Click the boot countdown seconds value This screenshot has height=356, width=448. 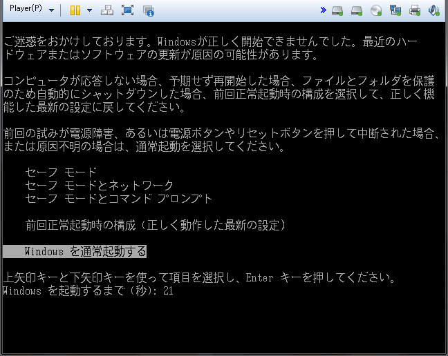pos(168,291)
